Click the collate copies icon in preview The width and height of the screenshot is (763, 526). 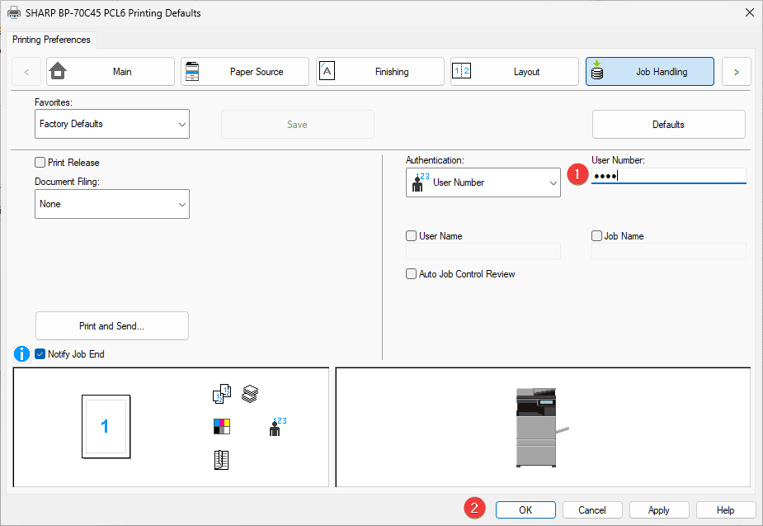coord(222,395)
